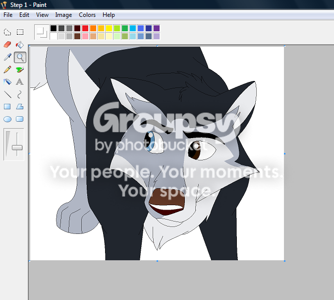The width and height of the screenshot is (334, 300).
Task: Select the Rectangle shape tool
Action: 7,107
